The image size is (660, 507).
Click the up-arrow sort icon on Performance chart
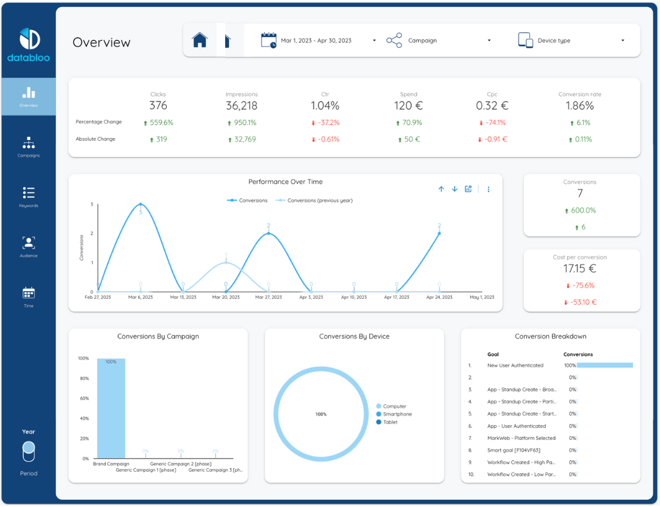click(x=441, y=189)
